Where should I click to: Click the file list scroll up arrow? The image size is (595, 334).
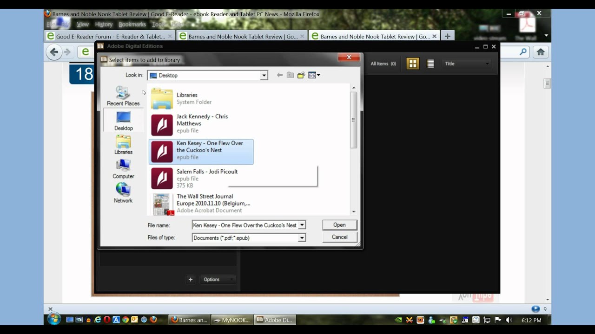point(354,88)
